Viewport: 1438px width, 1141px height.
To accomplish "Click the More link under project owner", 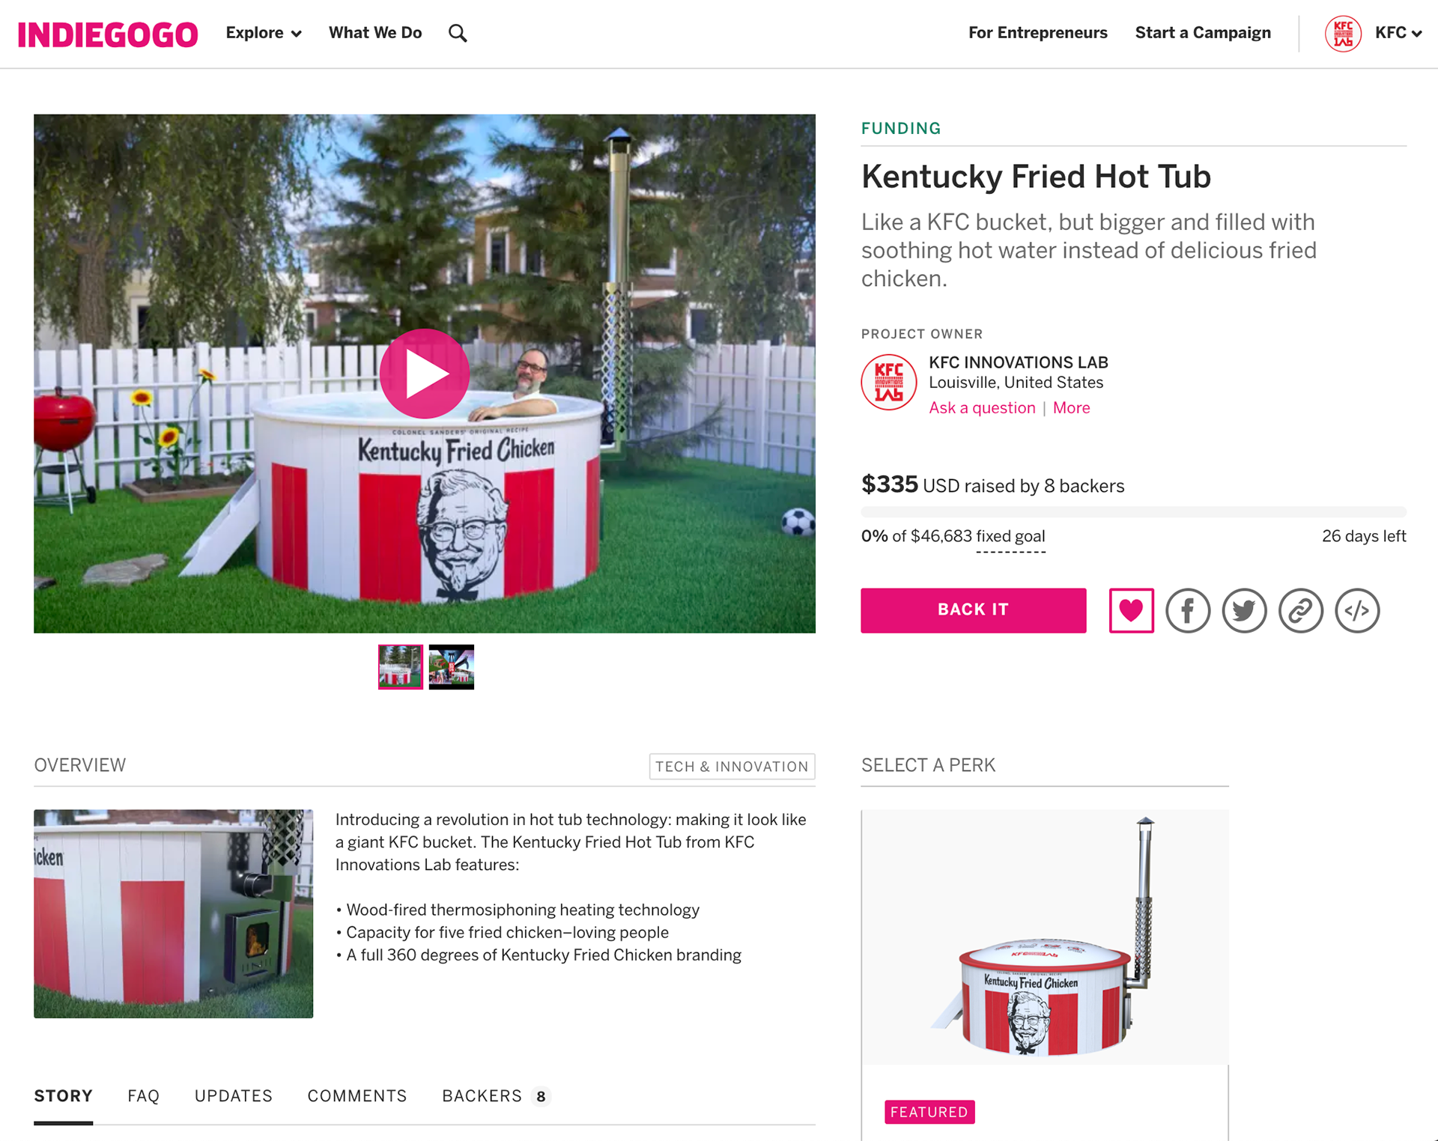I will [1071, 408].
